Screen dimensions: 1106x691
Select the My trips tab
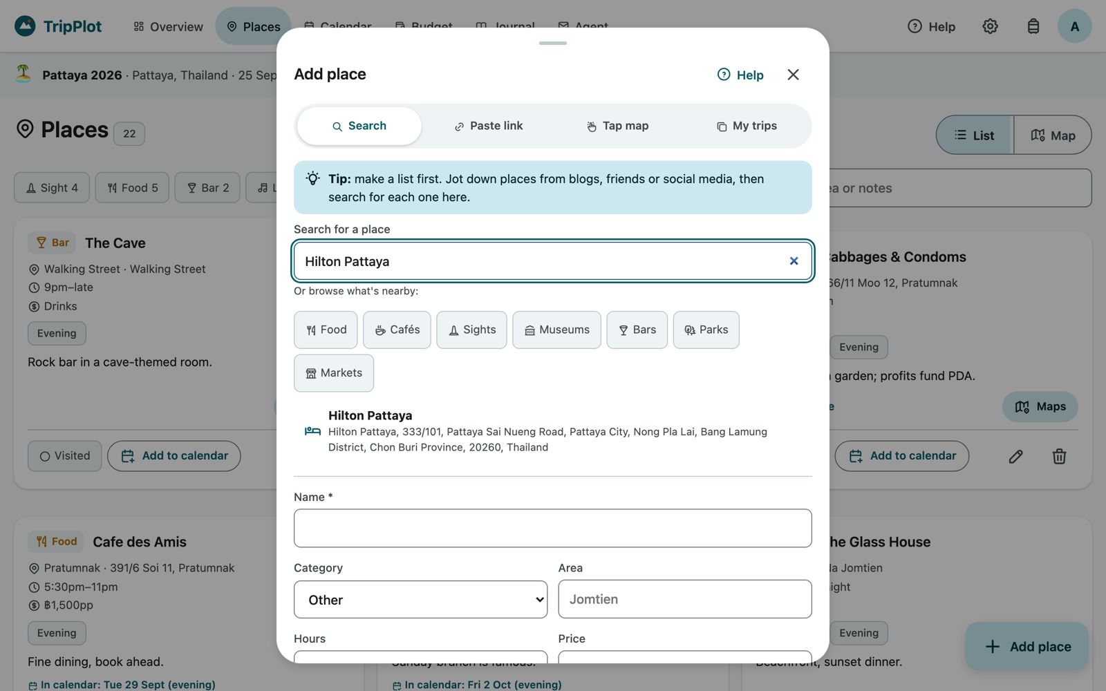click(747, 126)
